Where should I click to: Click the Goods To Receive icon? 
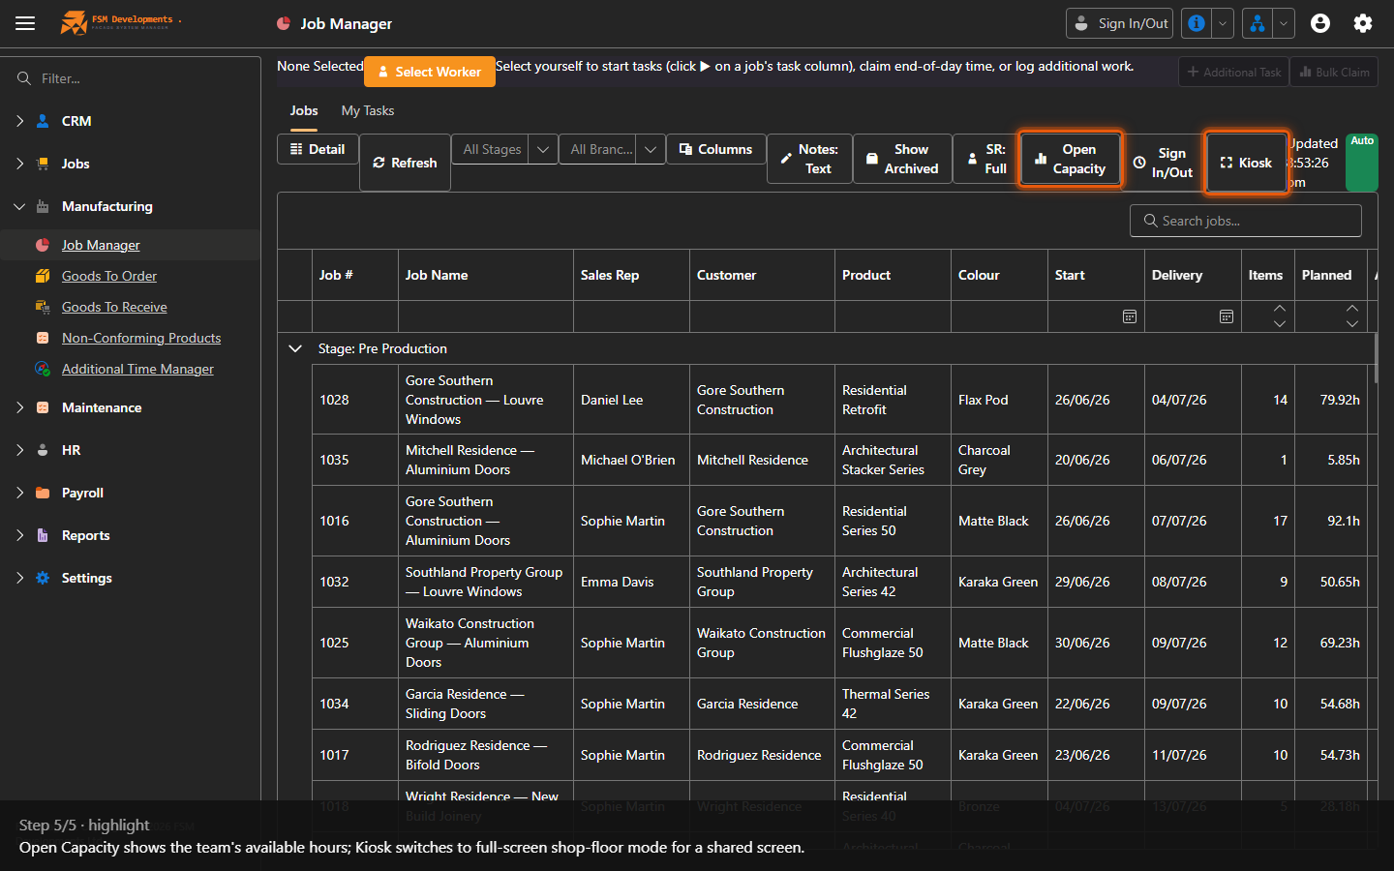(x=43, y=307)
